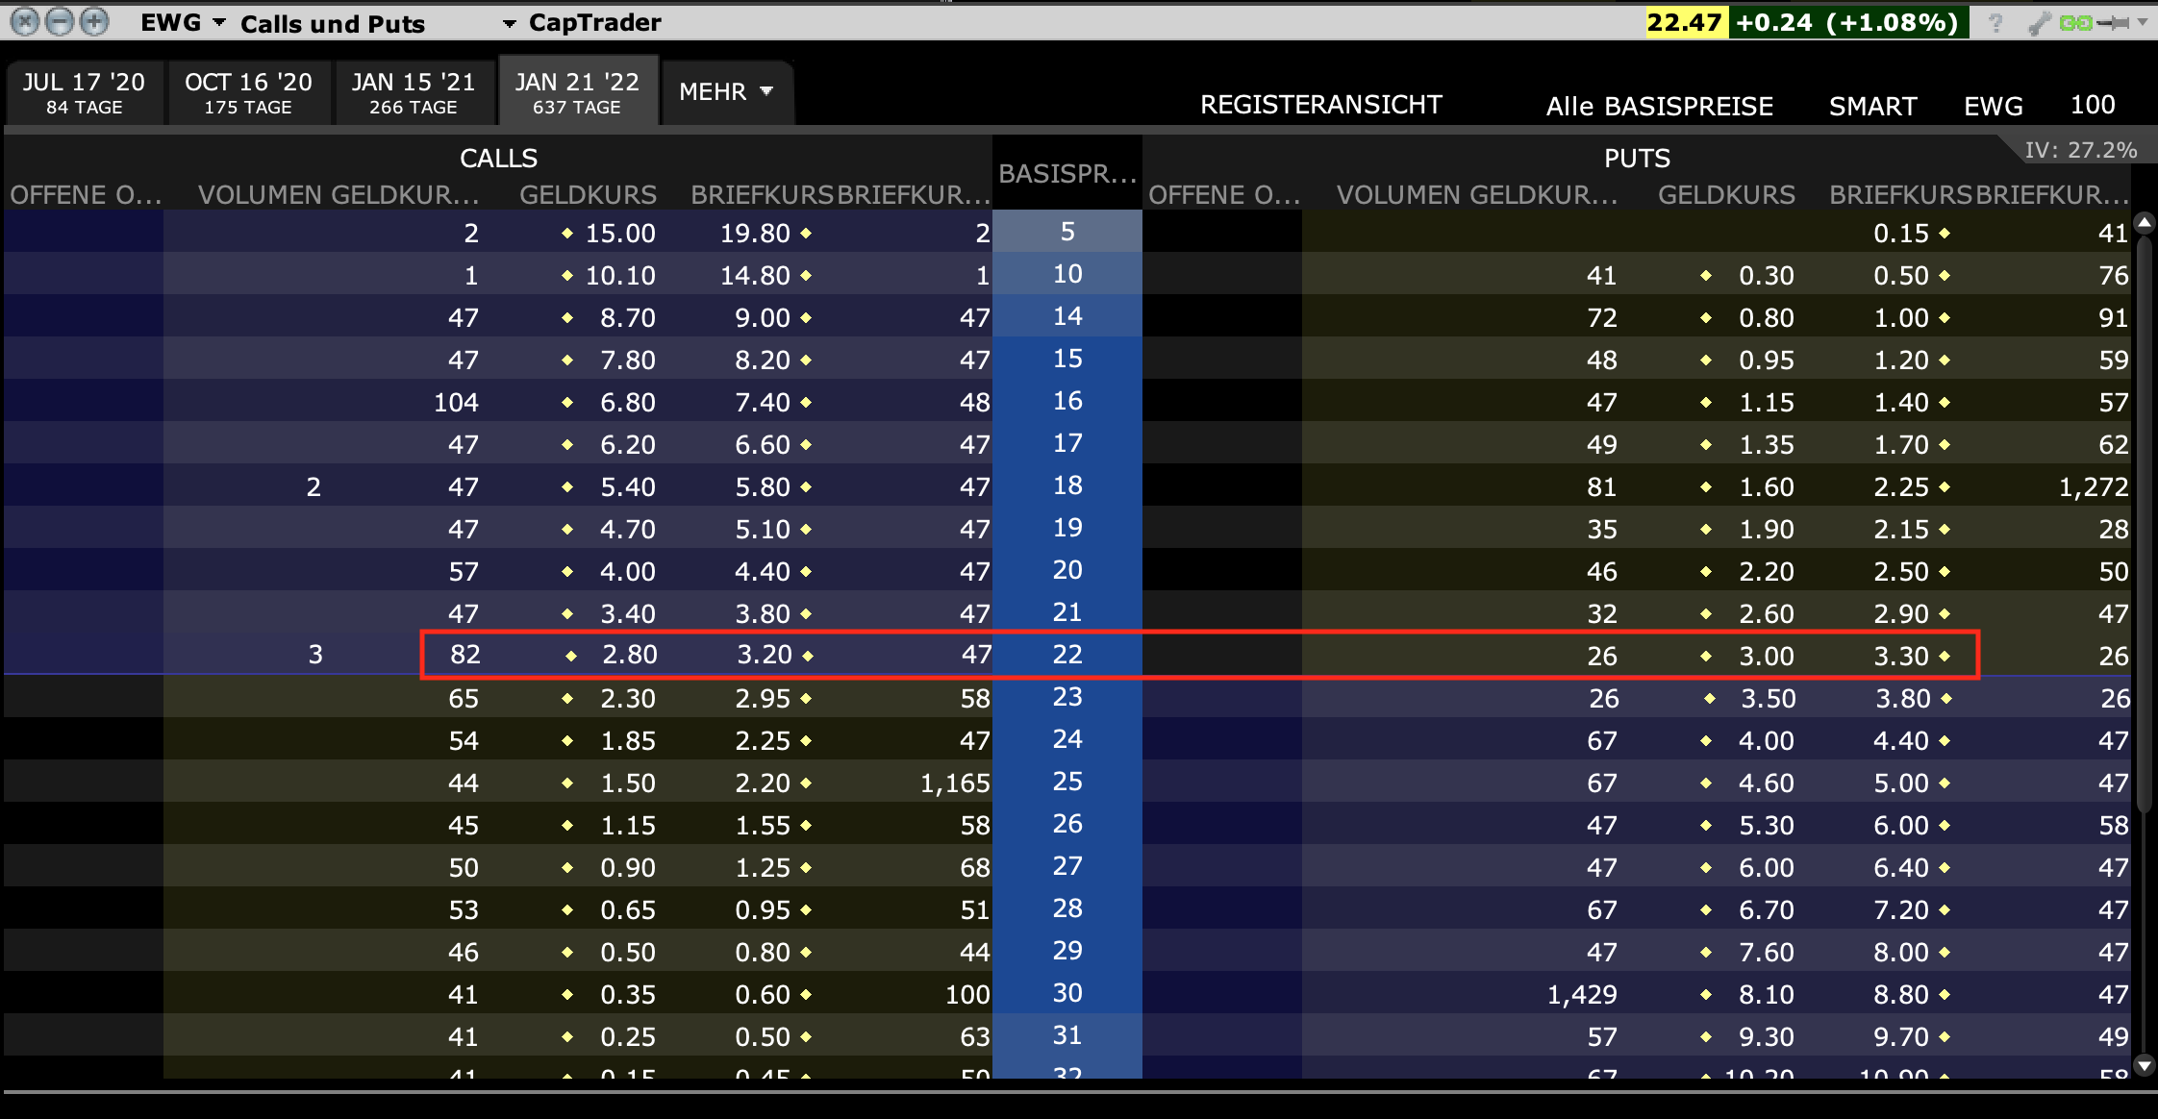Expand the MEHR expirations dropdown
Image resolution: width=2158 pixels, height=1119 pixels.
coord(726,91)
